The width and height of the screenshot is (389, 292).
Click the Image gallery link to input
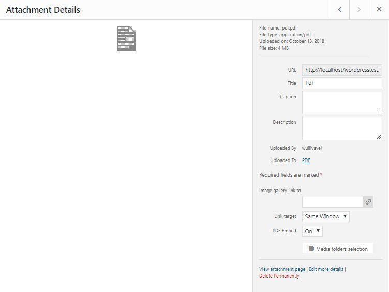click(332, 202)
